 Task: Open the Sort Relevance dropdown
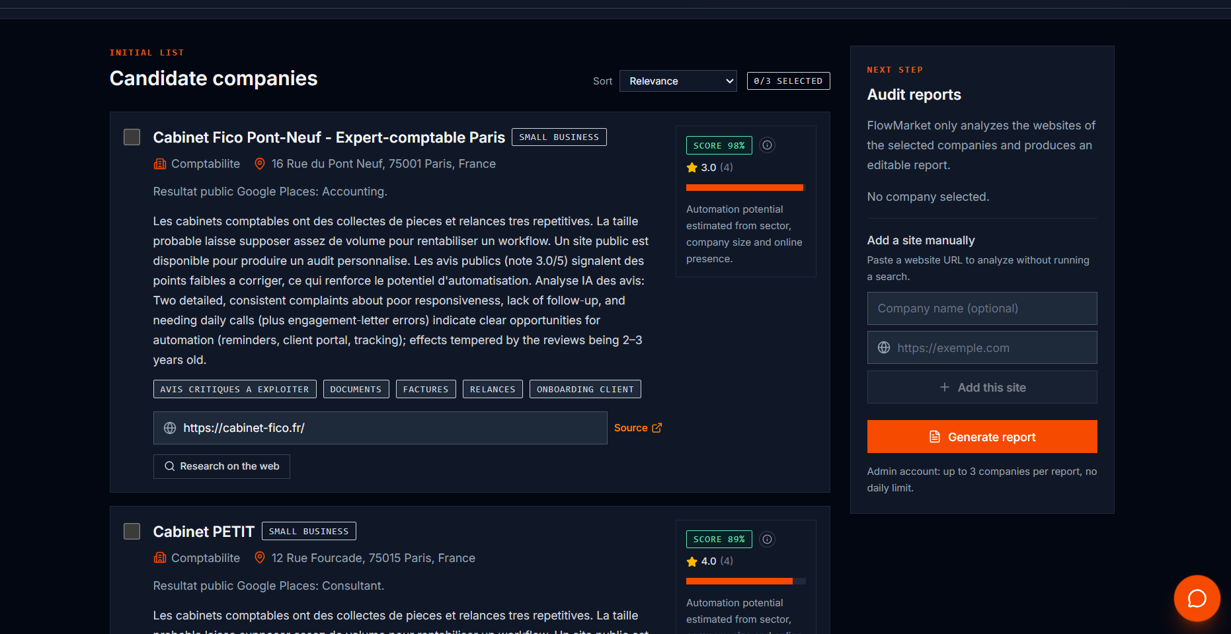tap(678, 81)
